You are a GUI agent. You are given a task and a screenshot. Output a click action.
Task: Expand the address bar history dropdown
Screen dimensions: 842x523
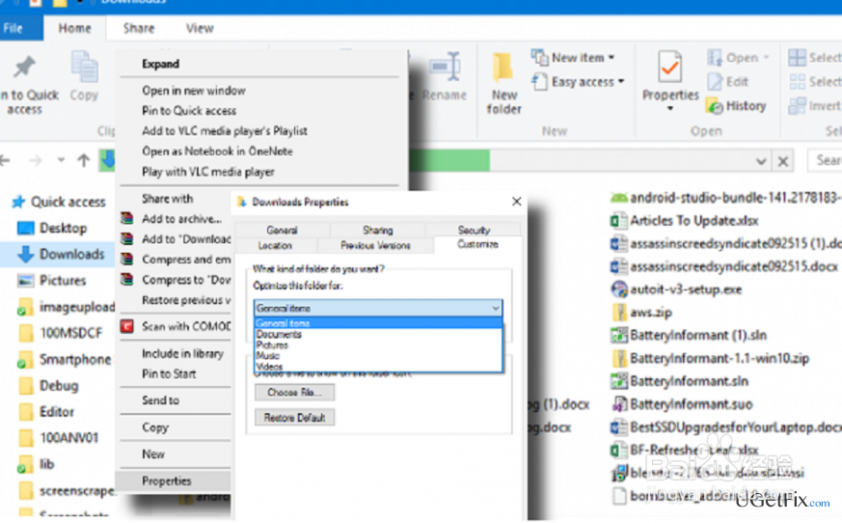click(x=761, y=161)
